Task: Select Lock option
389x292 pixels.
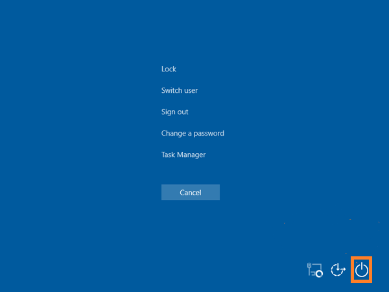Action: tap(169, 69)
